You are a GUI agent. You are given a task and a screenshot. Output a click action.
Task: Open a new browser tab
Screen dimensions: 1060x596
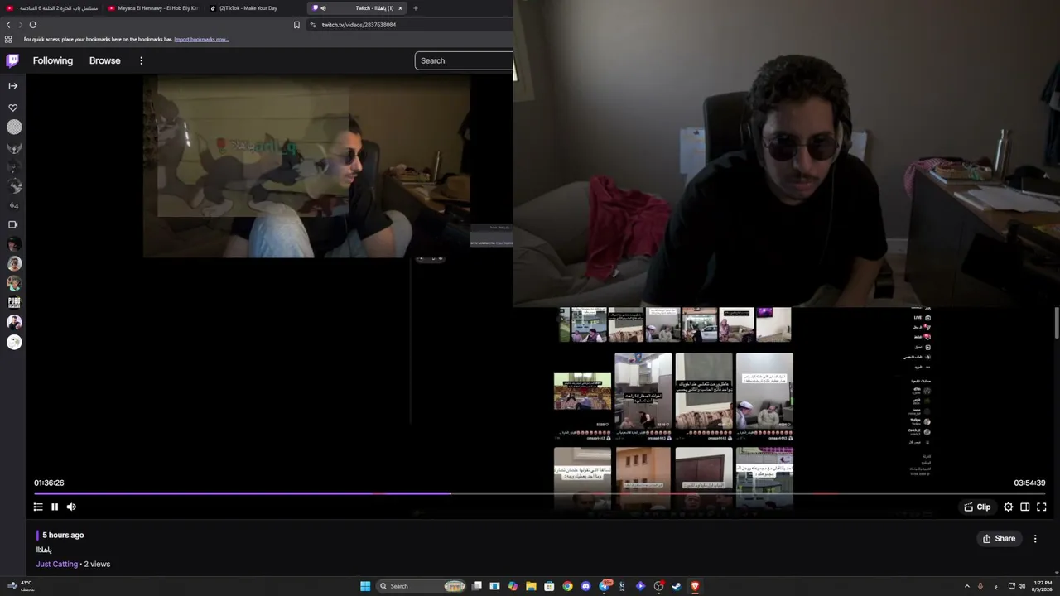tap(416, 8)
